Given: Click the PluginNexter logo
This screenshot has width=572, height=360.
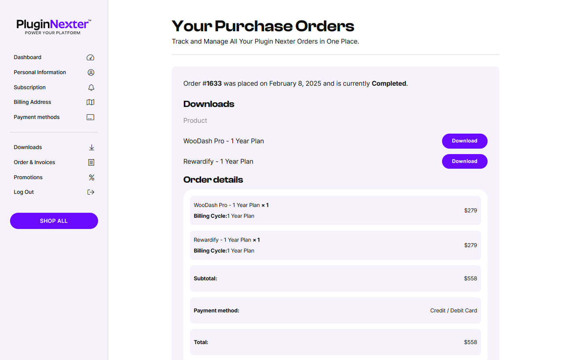Looking at the screenshot, I should point(54,26).
